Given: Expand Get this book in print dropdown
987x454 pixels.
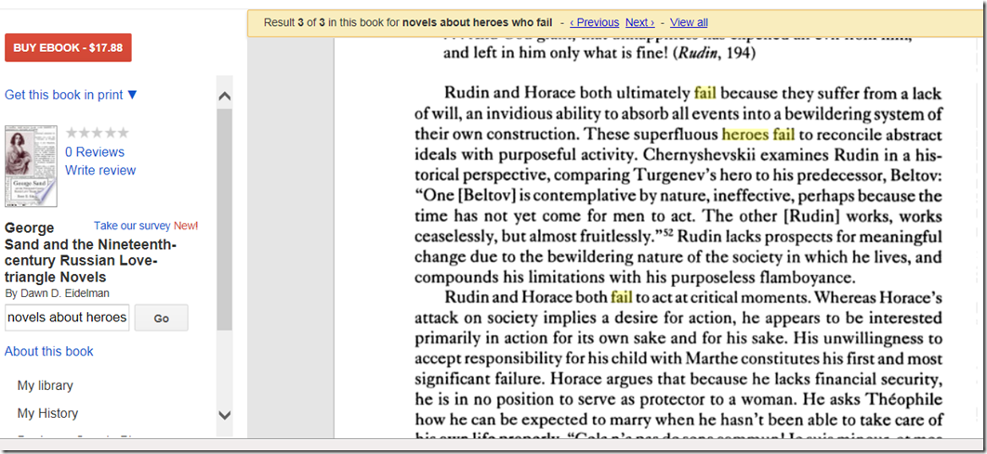Looking at the screenshot, I should (x=71, y=95).
